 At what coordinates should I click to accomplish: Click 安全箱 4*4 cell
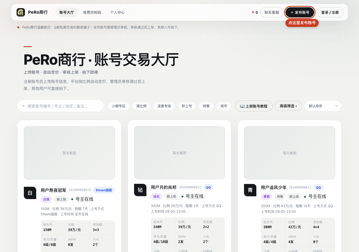(323, 225)
